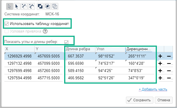
Task: Toggle Показать углы и длины ребер checkbox
Action: click(66, 42)
